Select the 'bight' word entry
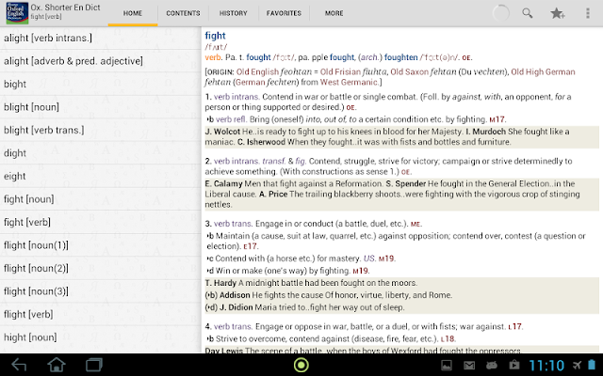The height and width of the screenshot is (376, 603). (101, 84)
